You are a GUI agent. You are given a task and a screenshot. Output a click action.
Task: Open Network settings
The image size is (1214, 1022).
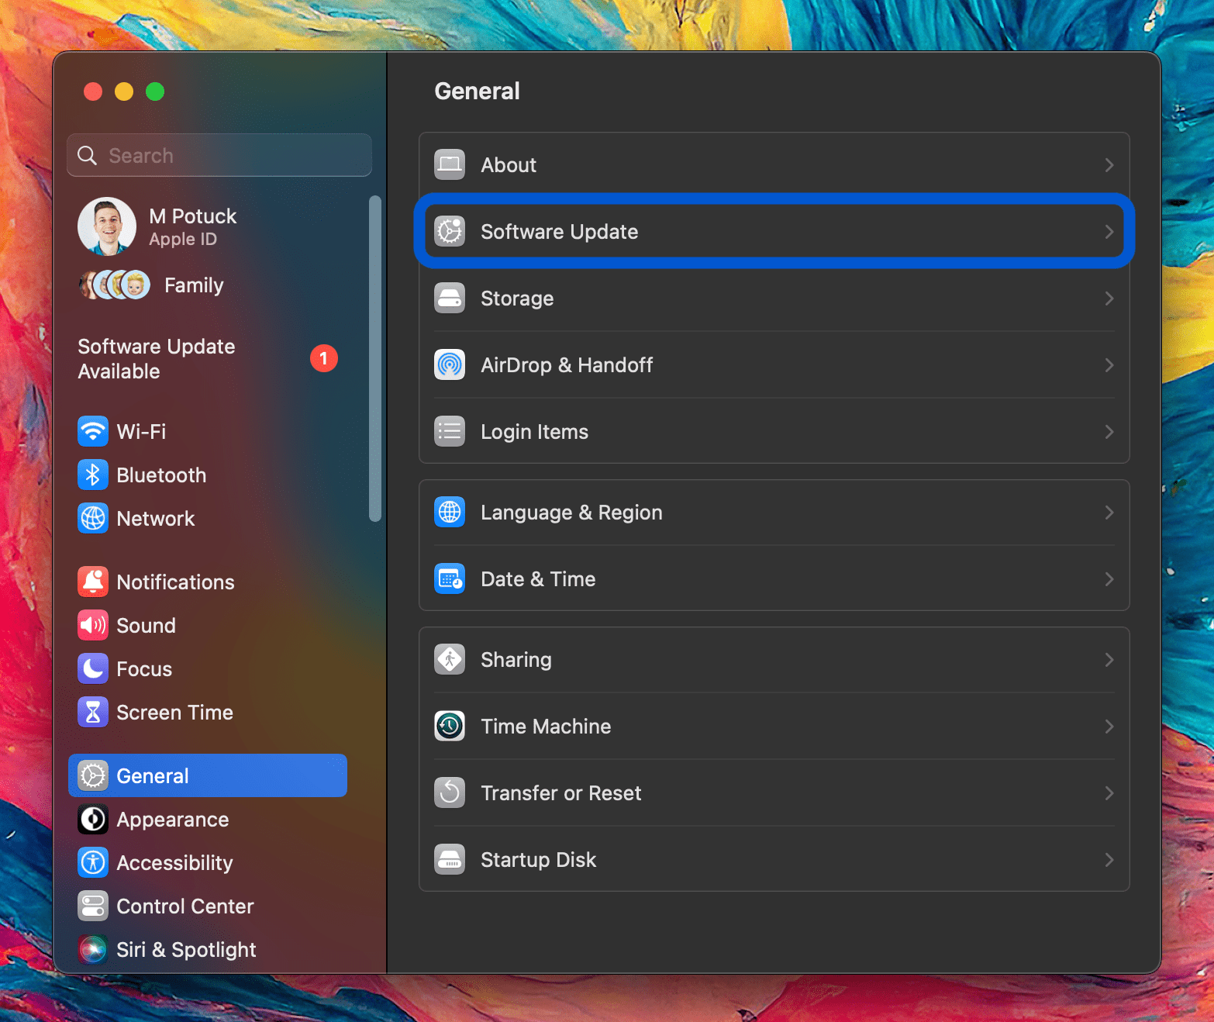point(155,518)
